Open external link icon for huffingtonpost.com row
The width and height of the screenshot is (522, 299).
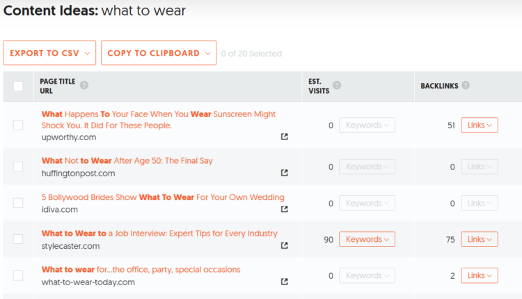coord(284,173)
